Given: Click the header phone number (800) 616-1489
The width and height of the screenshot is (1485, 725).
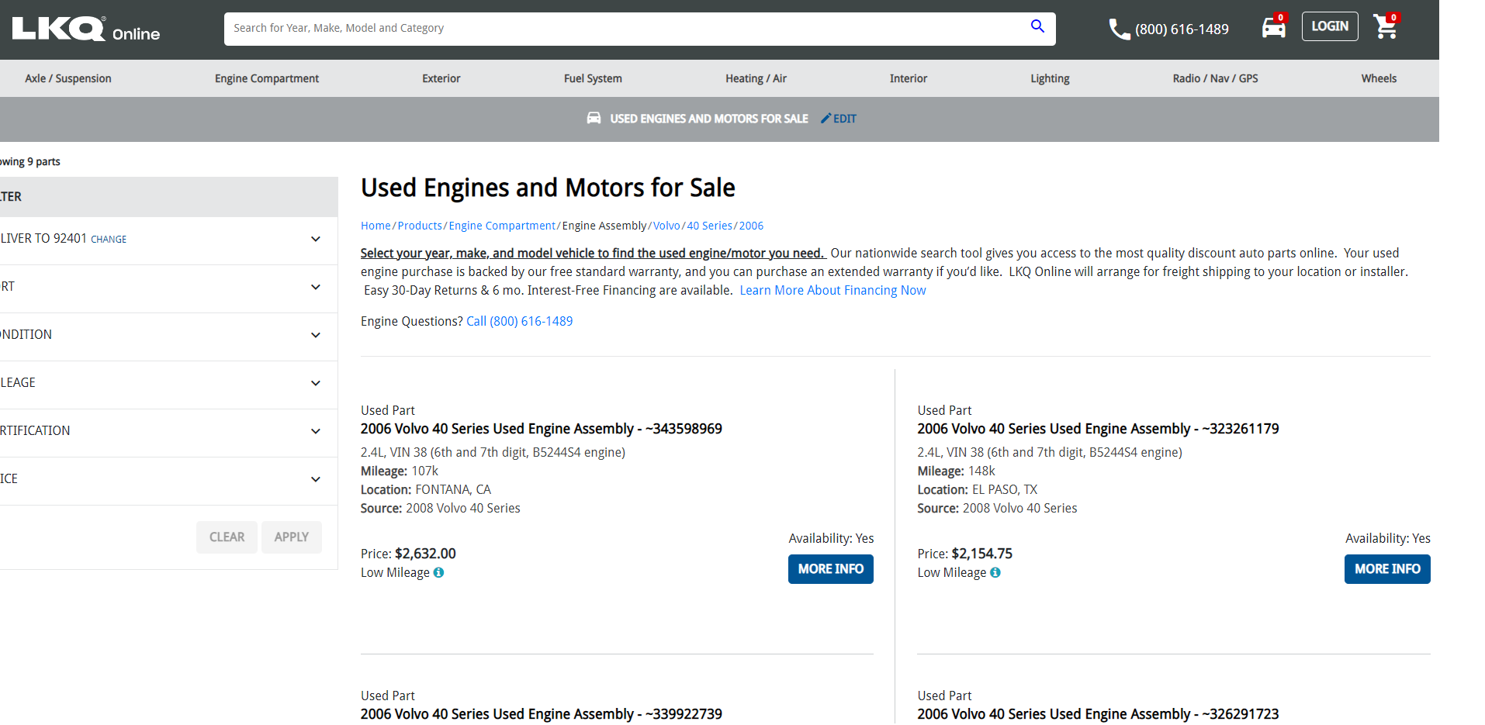Looking at the screenshot, I should 1182,29.
